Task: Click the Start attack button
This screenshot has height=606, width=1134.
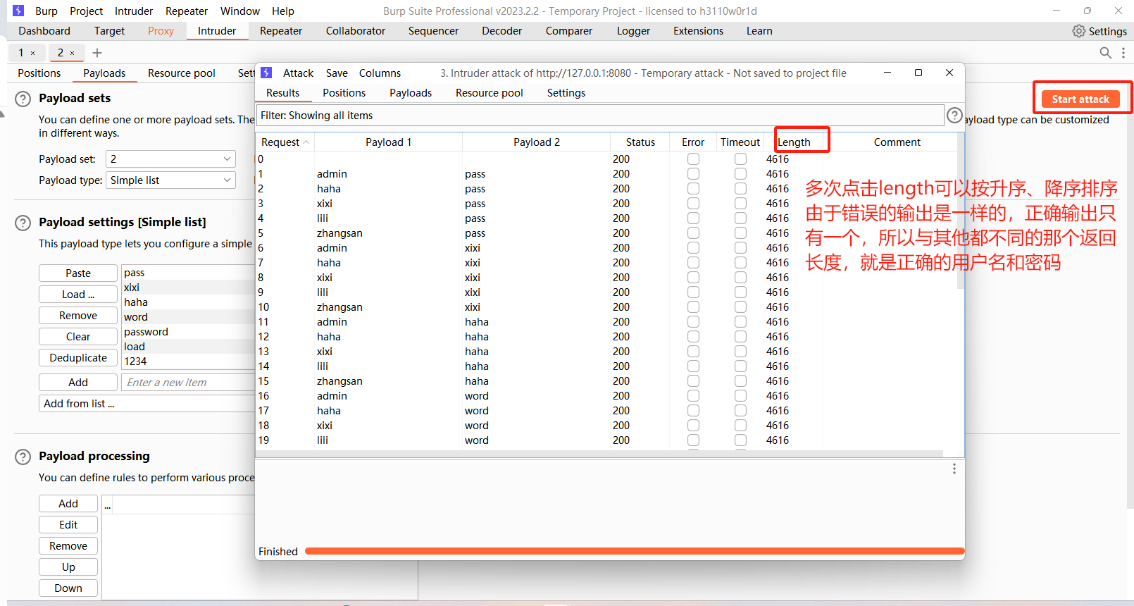Action: (x=1080, y=99)
